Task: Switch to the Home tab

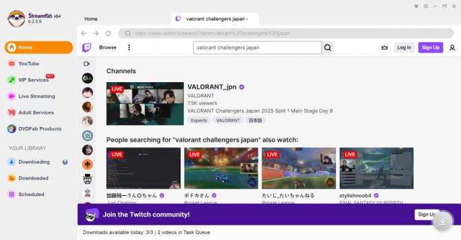Action: point(91,19)
